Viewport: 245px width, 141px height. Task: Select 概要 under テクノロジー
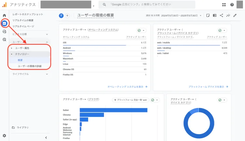(x=20, y=60)
